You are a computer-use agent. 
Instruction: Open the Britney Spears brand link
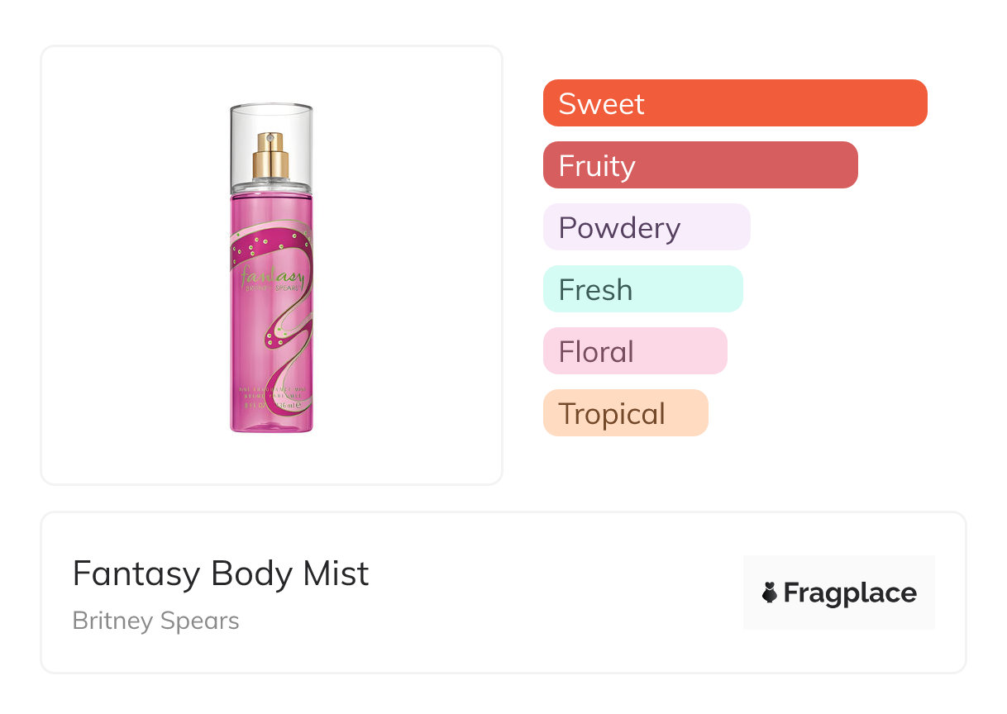(155, 621)
